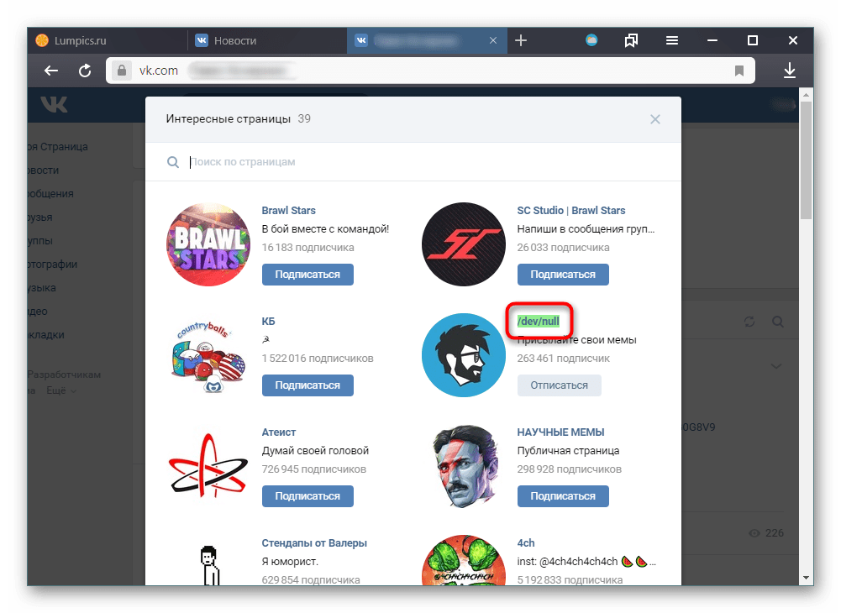Click the VK logo in the header
This screenshot has width=841, height=613.
54,104
